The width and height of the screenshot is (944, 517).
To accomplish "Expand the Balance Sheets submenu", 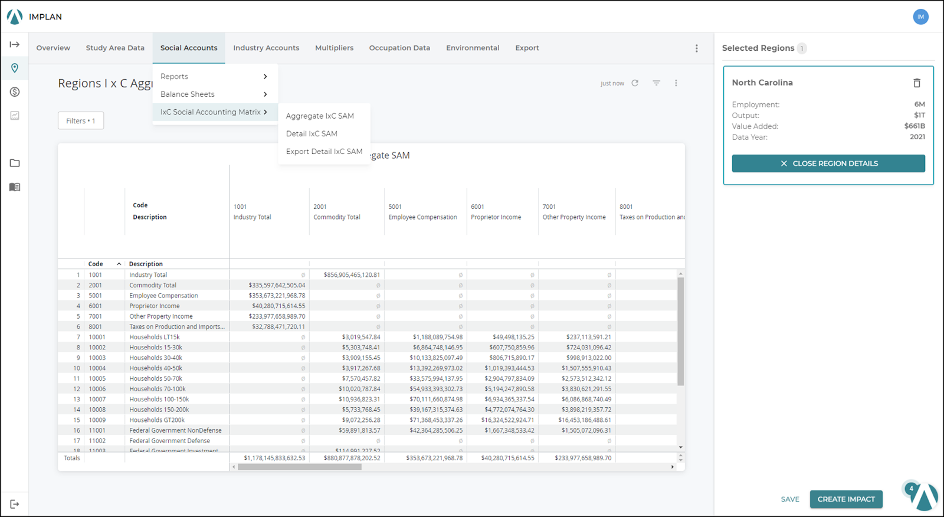I will coord(215,94).
